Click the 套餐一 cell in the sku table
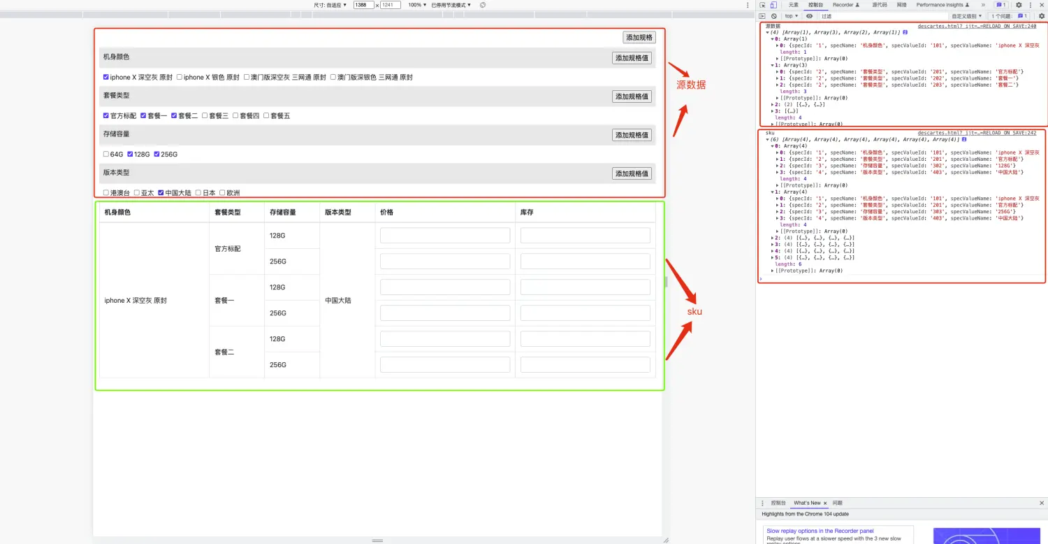Screen dimensions: 1048x544 point(236,301)
